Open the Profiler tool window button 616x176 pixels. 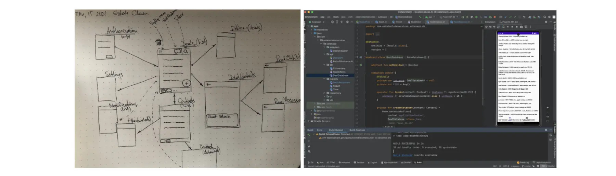[406, 162]
